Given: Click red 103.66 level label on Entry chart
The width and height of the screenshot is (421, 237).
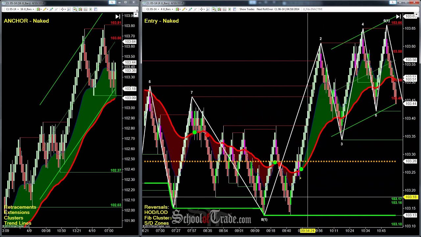Looking at the screenshot, I should pyautogui.click(x=397, y=23).
